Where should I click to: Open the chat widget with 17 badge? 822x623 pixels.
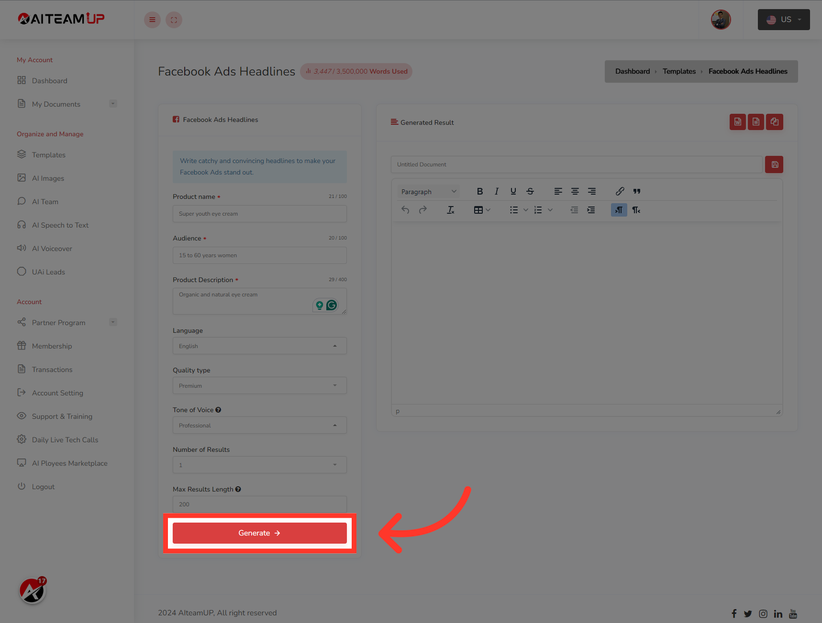pyautogui.click(x=32, y=591)
